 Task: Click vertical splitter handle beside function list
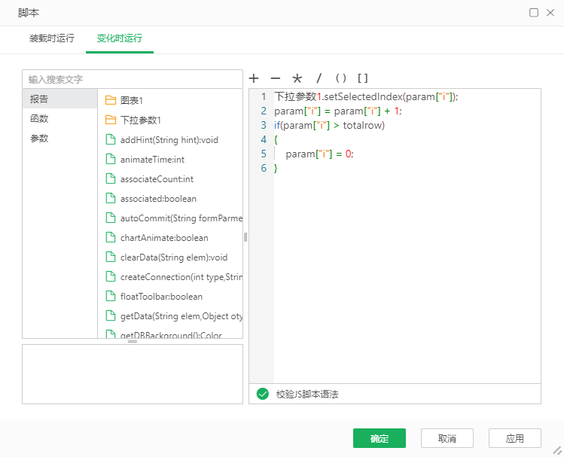coord(245,237)
